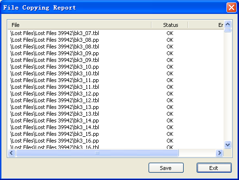Screen dimensions: 239x180
Task: Click empty horizontal scrollbar track right of thumb
Action: 197,153
